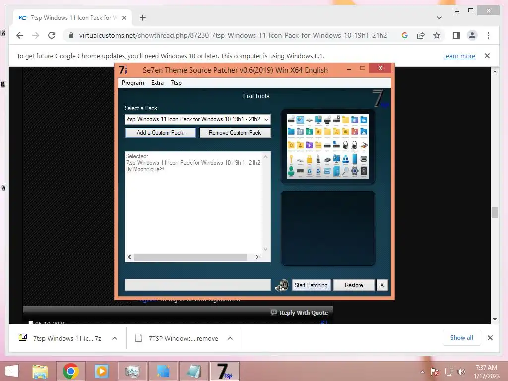Click the share page icon
This screenshot has width=508, height=381.
click(421, 35)
